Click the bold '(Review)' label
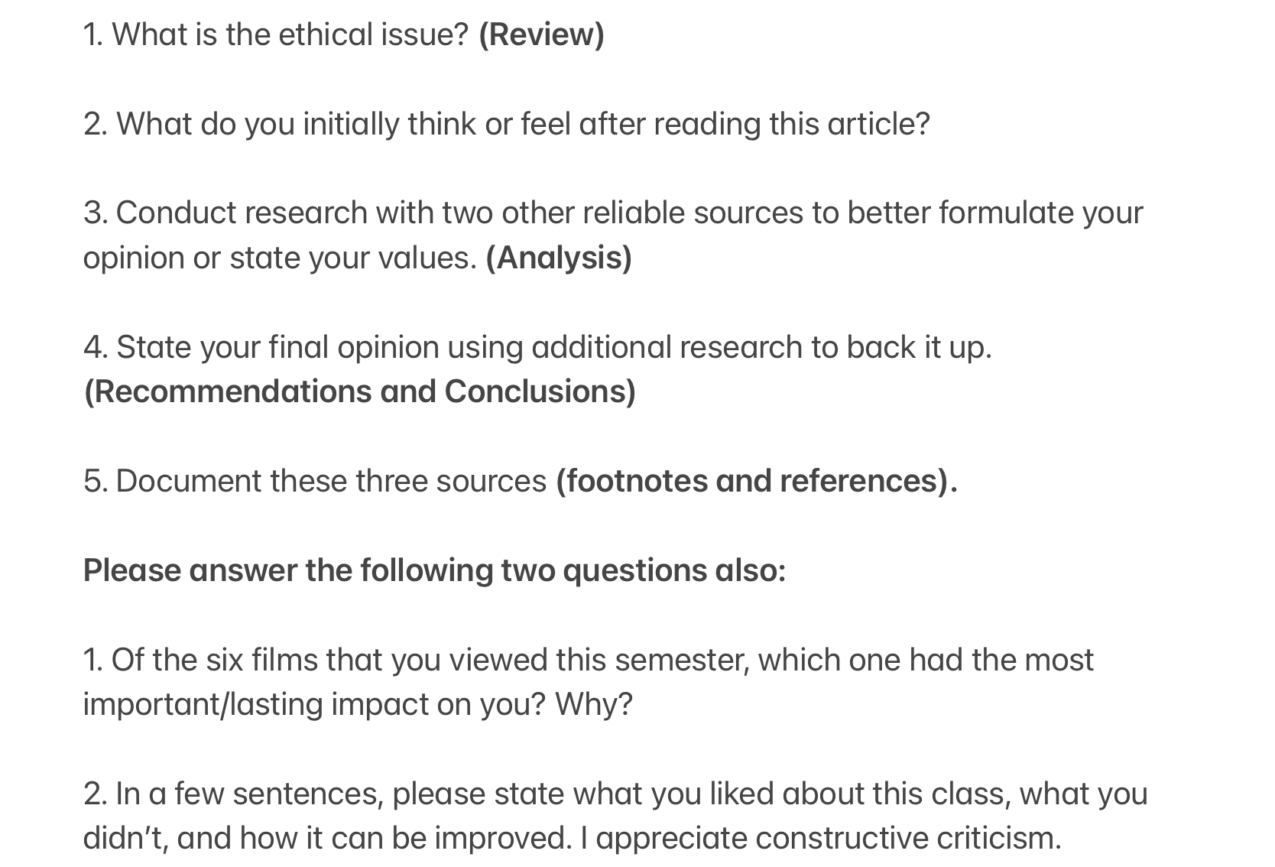Screen dimensions: 1275x867 pyautogui.click(x=540, y=34)
